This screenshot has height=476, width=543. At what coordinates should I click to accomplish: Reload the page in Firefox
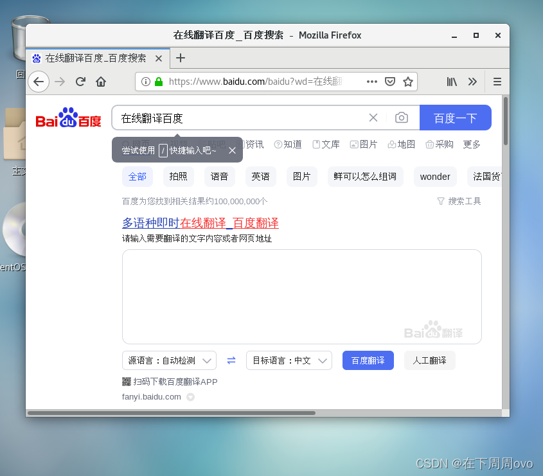pos(80,82)
